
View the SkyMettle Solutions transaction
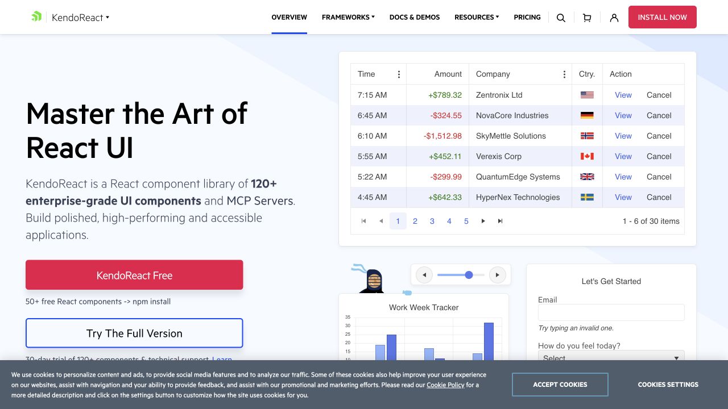click(x=623, y=136)
